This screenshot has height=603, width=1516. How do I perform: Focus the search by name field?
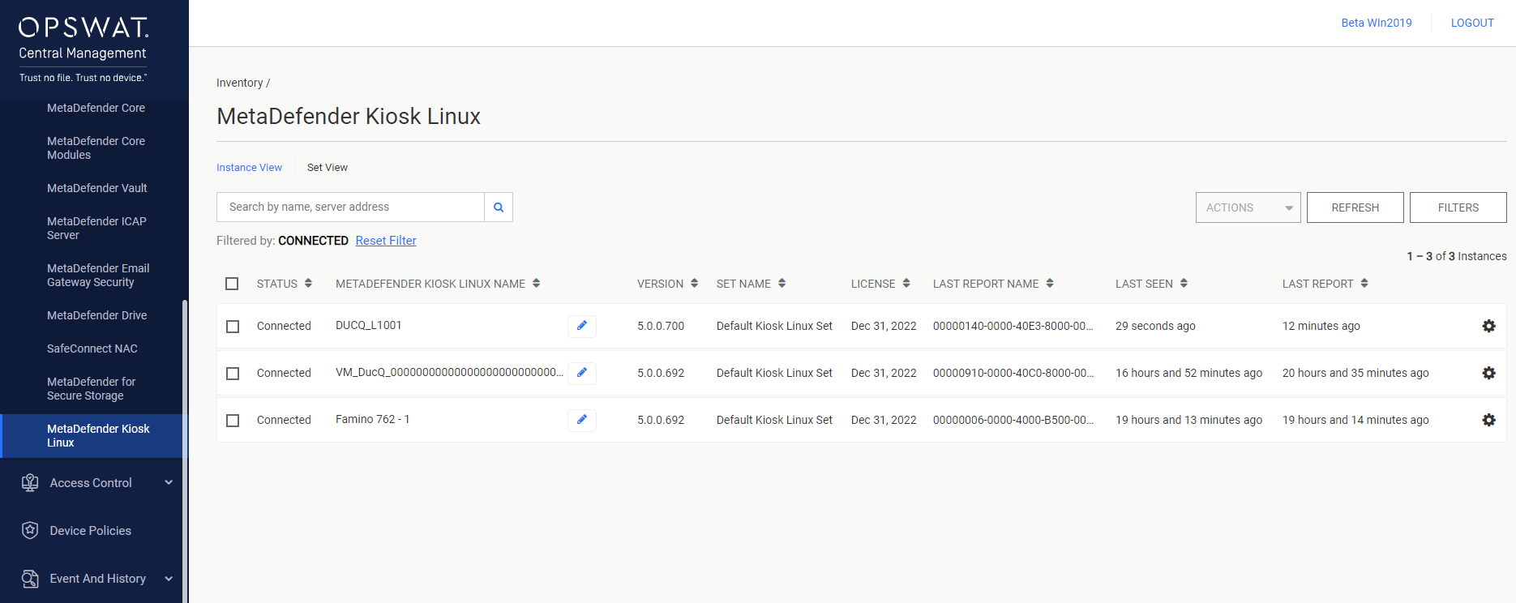[x=350, y=207]
